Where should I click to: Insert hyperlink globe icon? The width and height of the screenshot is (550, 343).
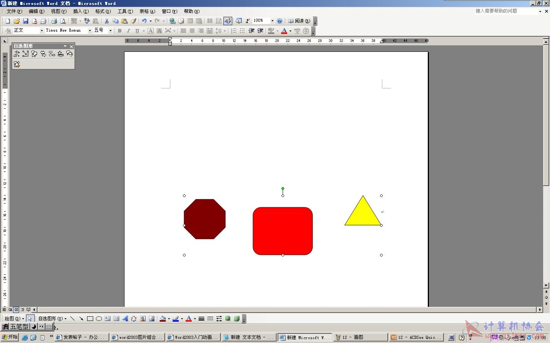click(x=173, y=21)
